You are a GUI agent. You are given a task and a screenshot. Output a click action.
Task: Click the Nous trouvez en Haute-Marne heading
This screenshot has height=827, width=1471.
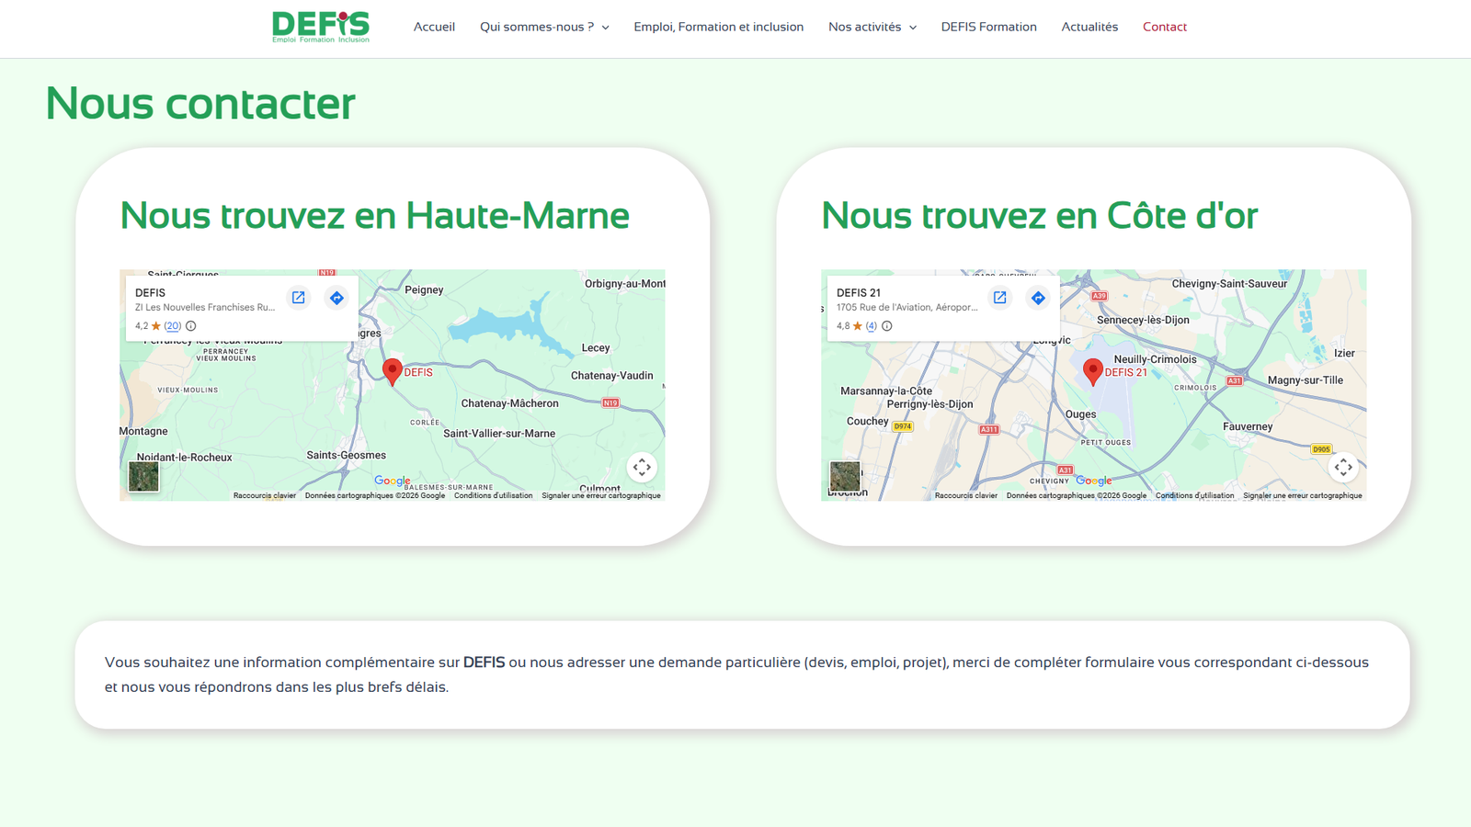[x=374, y=216]
